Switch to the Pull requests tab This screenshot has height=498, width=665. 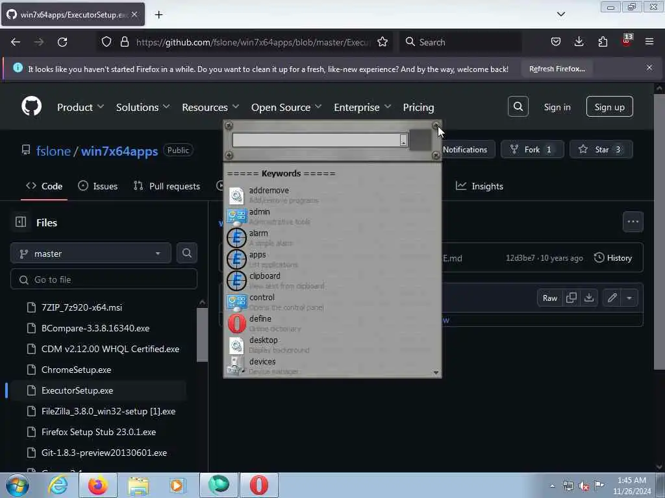coord(167,186)
